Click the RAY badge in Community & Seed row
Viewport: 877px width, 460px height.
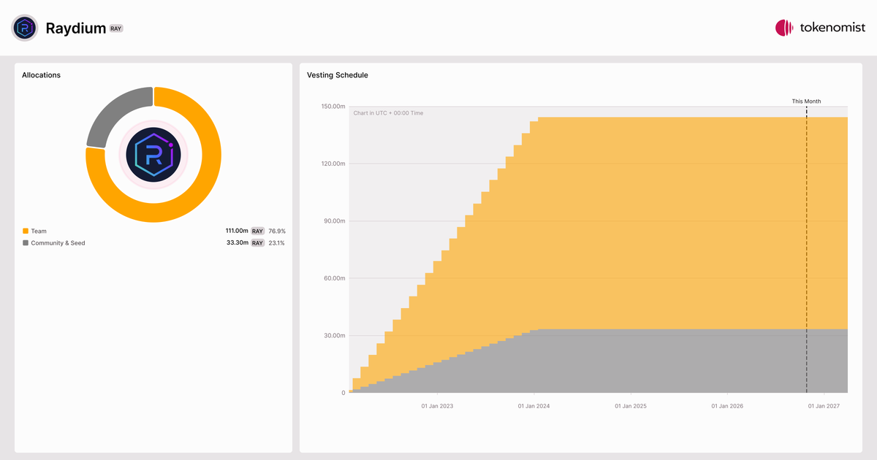[x=257, y=243]
